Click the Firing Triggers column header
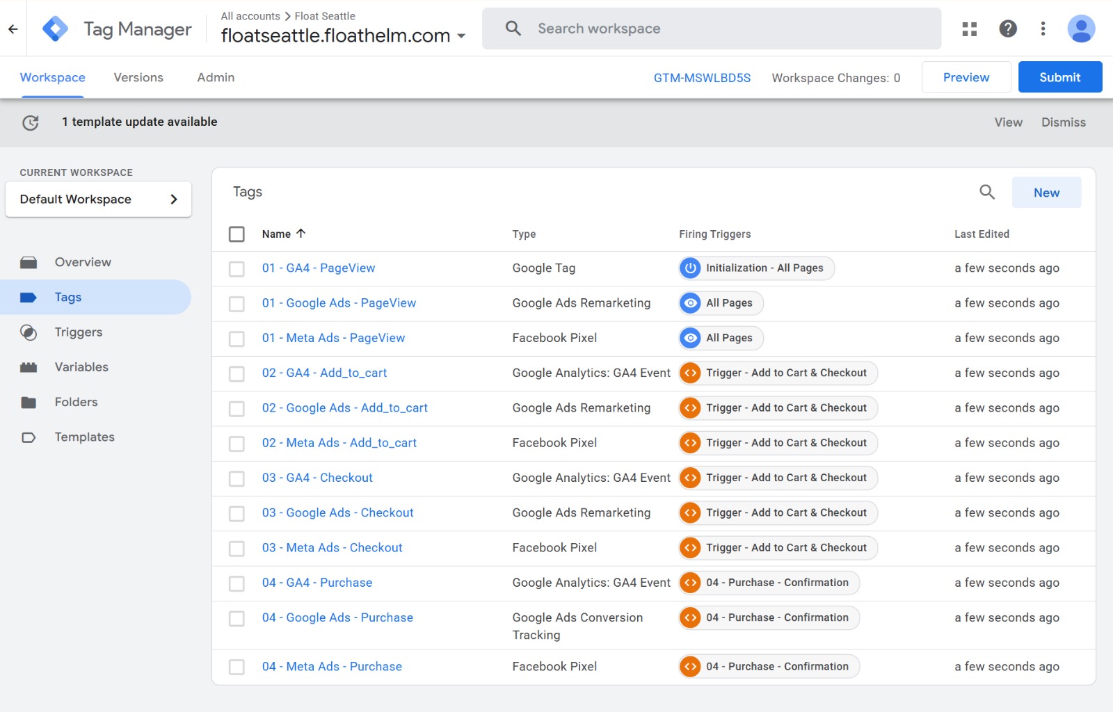 pyautogui.click(x=714, y=234)
